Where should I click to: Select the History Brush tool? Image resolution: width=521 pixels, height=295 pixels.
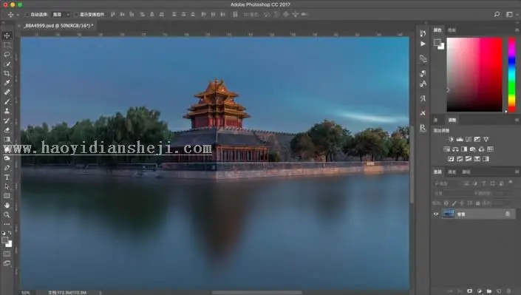tap(7, 121)
